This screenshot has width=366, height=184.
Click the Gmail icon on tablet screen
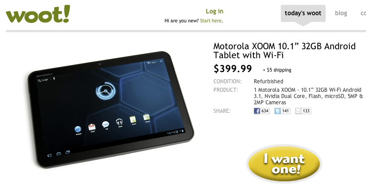92,127
